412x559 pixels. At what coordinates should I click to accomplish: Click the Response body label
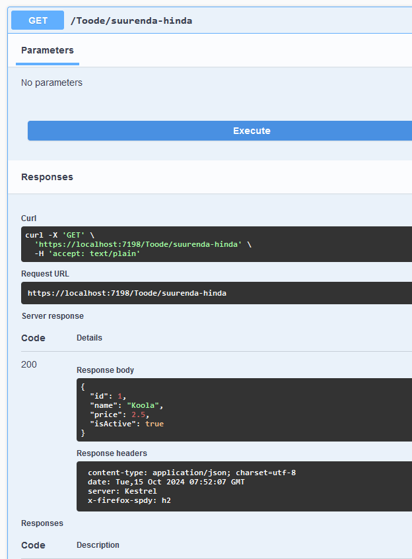105,370
